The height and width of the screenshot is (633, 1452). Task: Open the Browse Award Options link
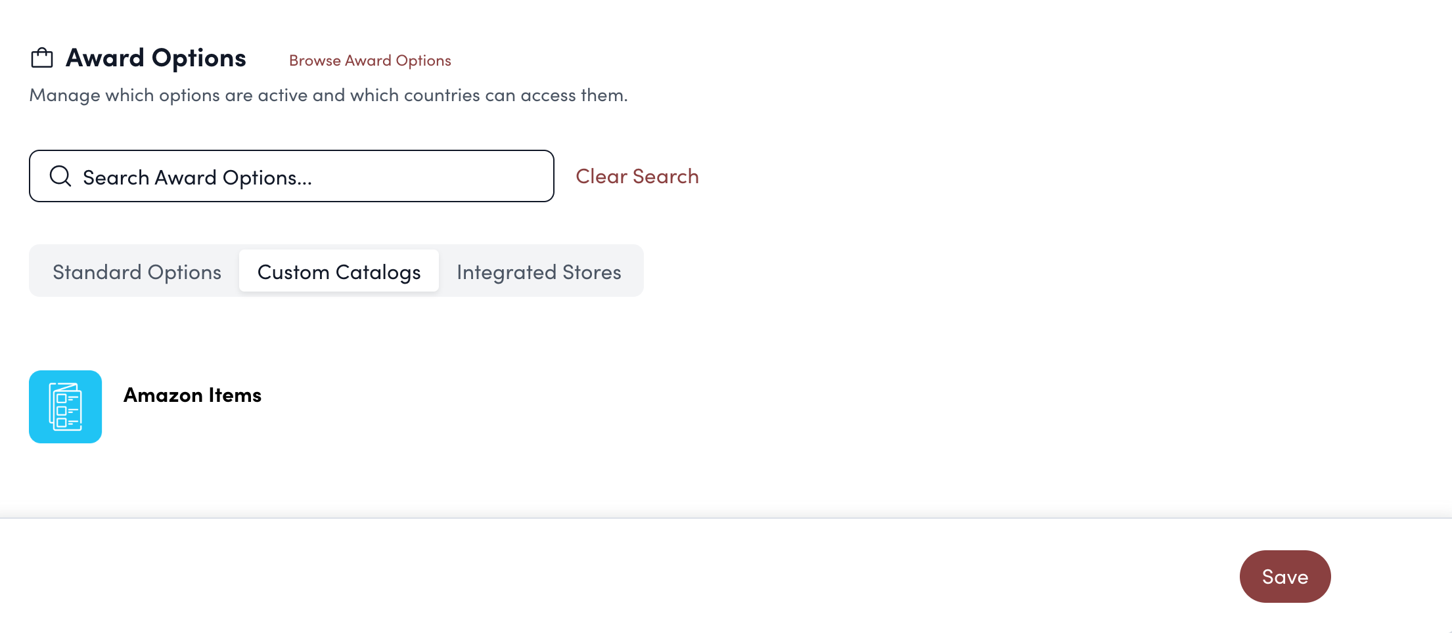click(370, 60)
